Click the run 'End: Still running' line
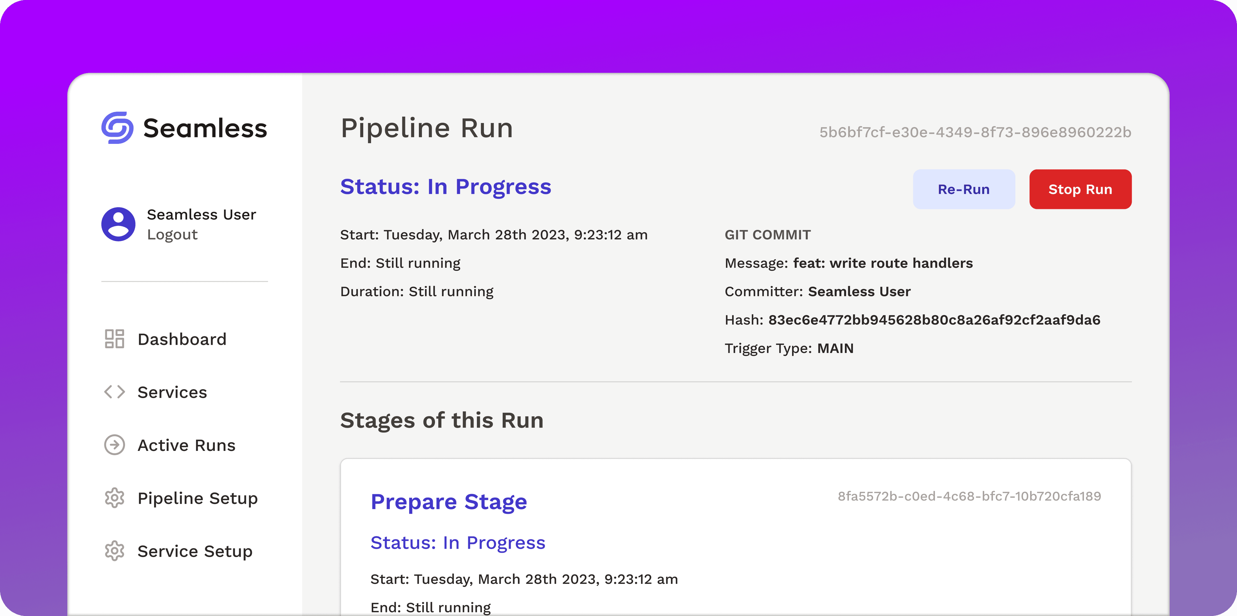The image size is (1237, 616). [400, 263]
